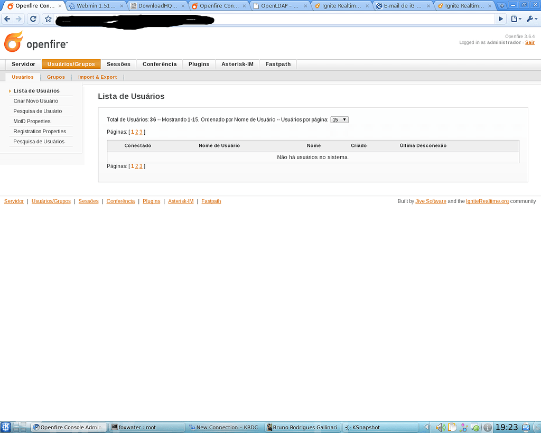
Task: Click the bookmark star next to the address bar
Action: point(48,19)
